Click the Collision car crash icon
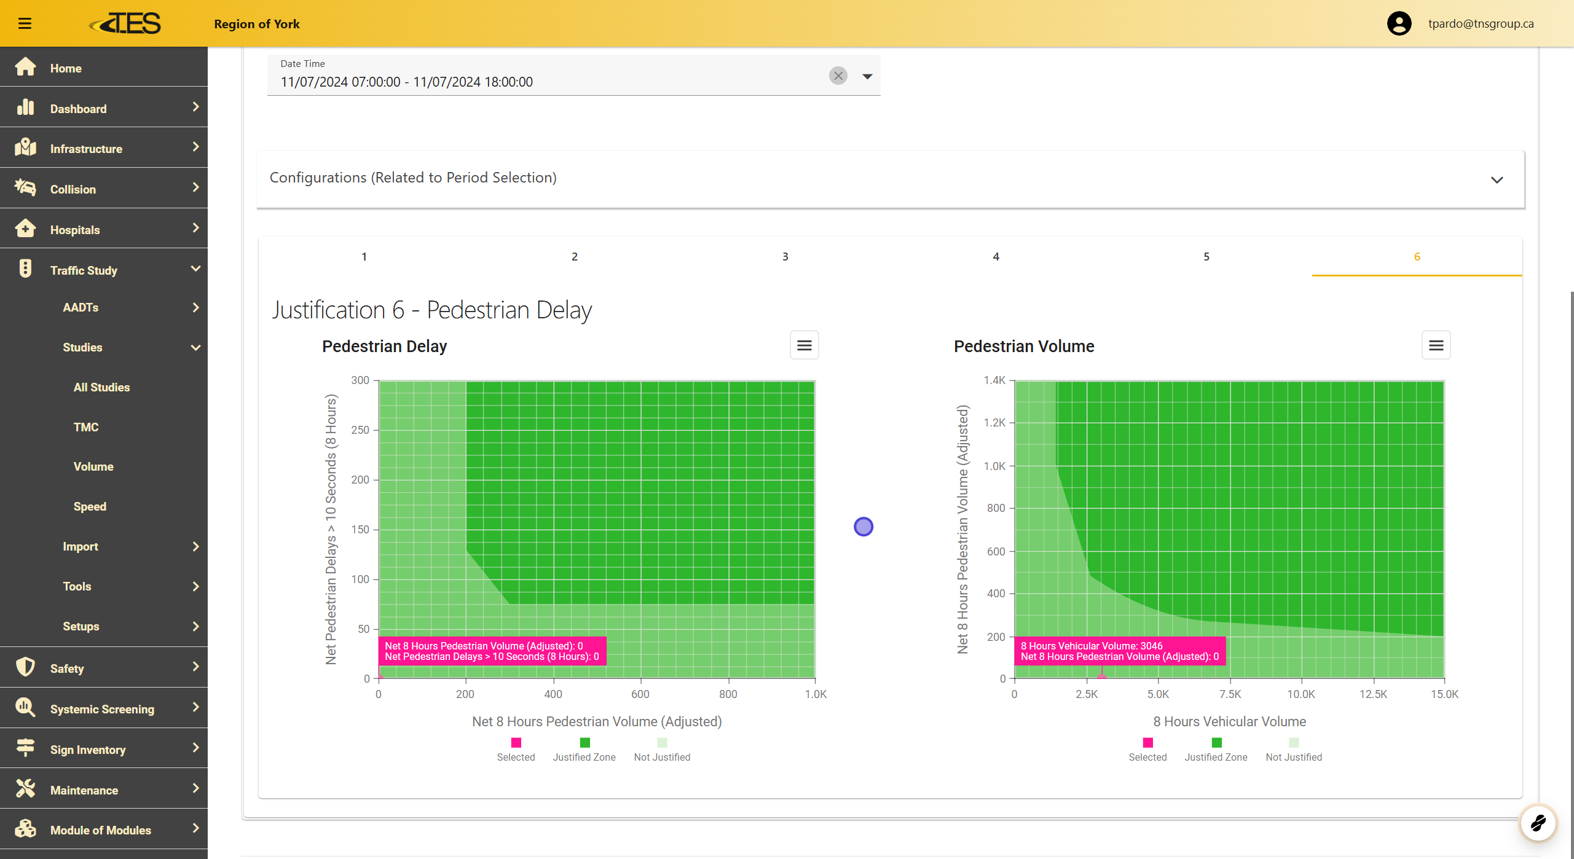The image size is (1574, 859). [25, 188]
